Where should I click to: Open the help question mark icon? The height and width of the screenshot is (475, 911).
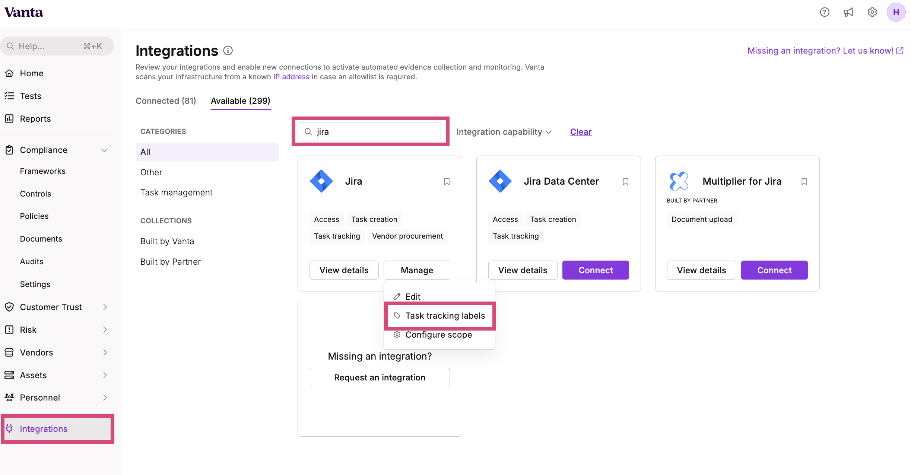[825, 12]
